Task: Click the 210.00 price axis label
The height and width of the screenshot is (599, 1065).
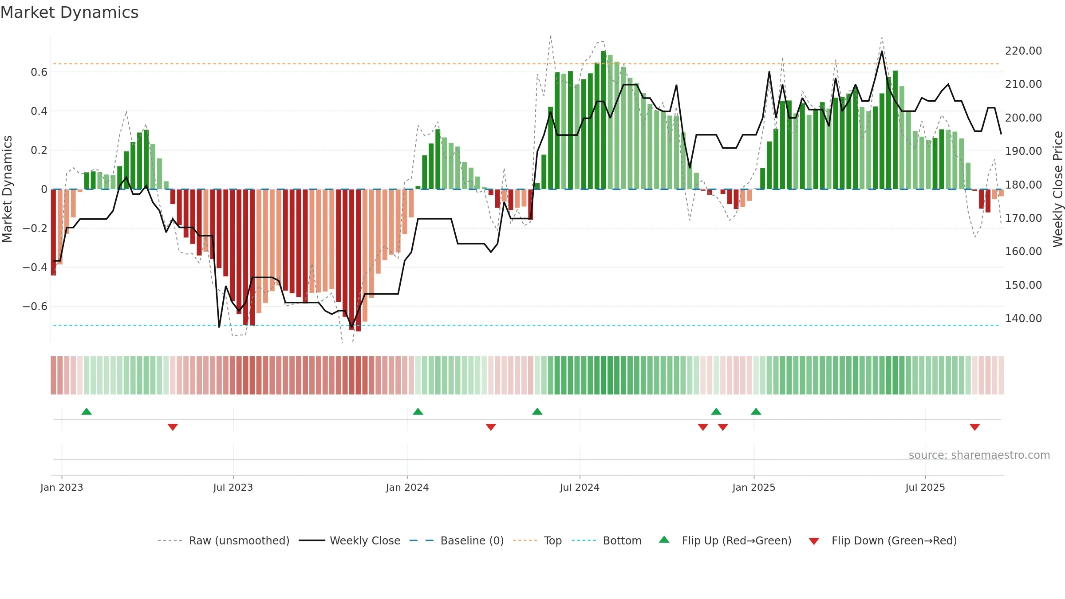Action: tap(1023, 84)
